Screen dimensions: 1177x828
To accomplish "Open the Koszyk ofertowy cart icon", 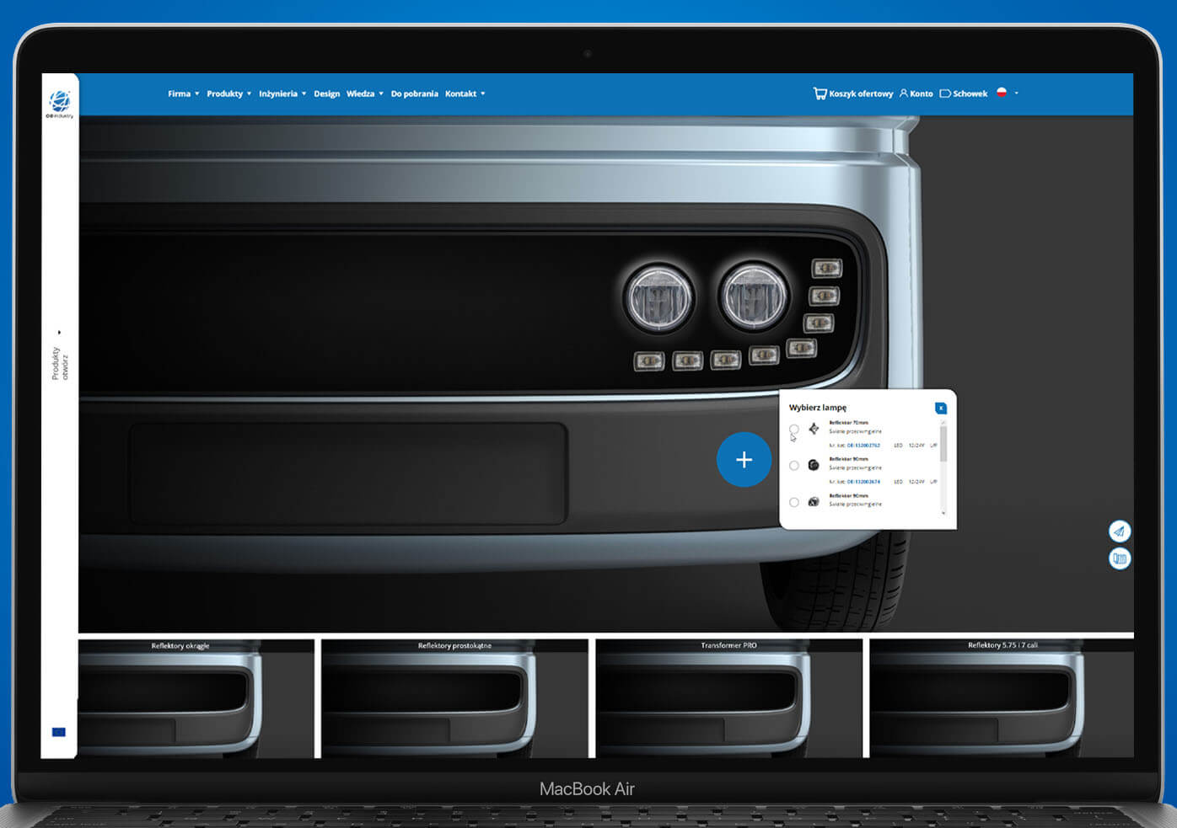I will (x=820, y=93).
